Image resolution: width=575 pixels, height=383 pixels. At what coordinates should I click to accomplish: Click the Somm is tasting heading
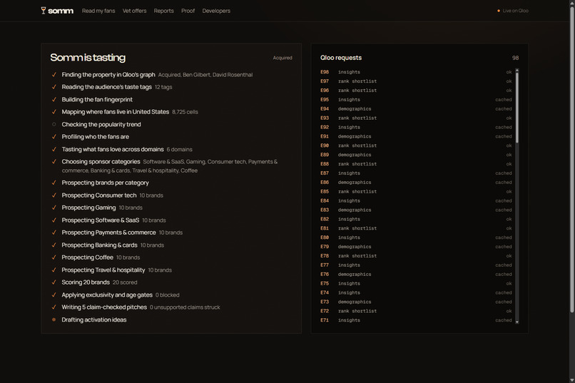coord(88,58)
